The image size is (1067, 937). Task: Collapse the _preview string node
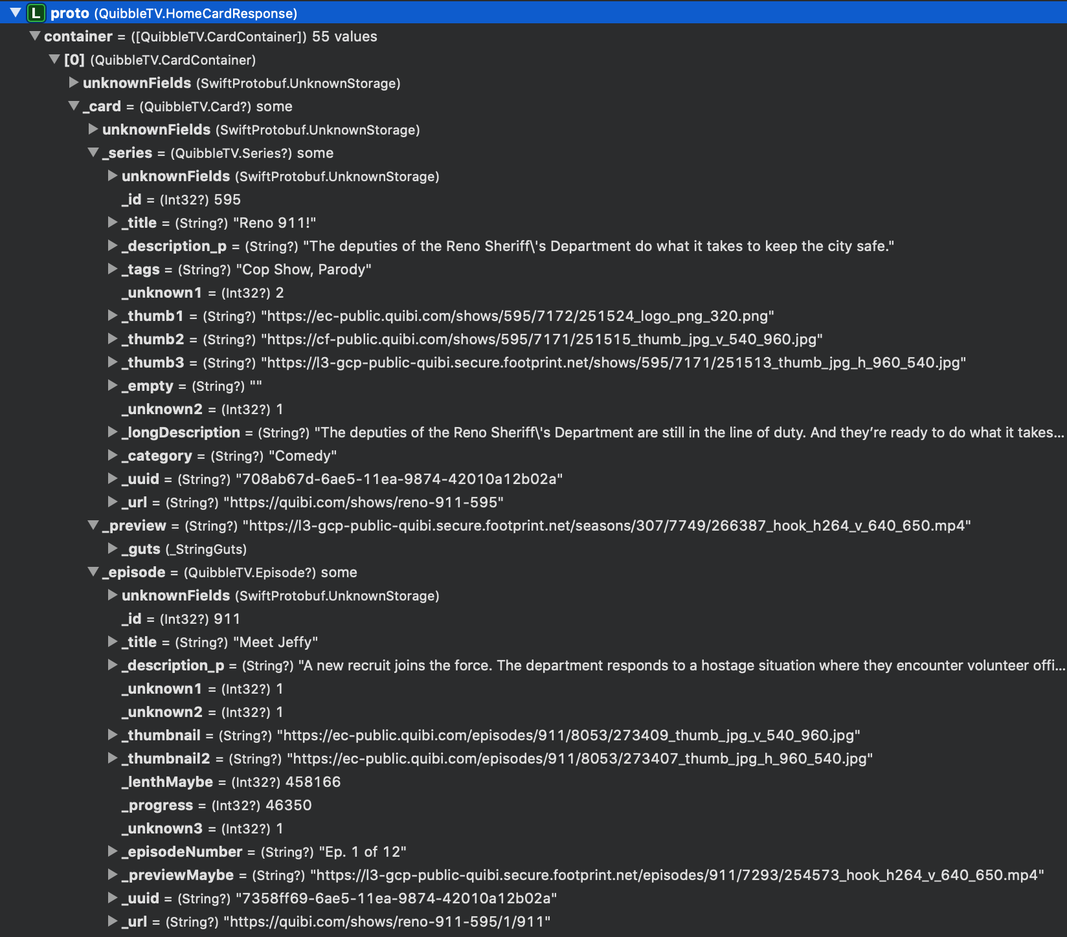(93, 525)
